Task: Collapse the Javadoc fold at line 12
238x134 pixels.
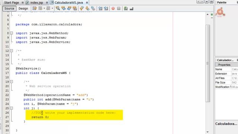Action: tap(12, 51)
